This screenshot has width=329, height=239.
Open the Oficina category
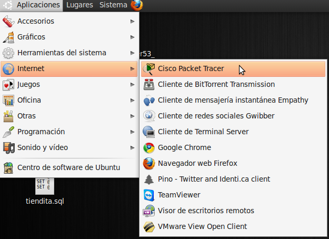tap(69, 101)
